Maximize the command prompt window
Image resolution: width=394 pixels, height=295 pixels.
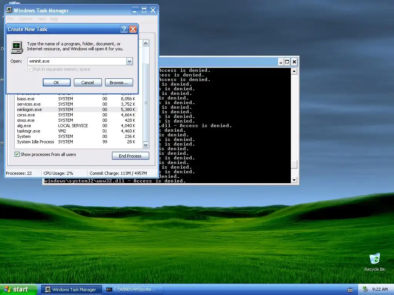(287, 62)
